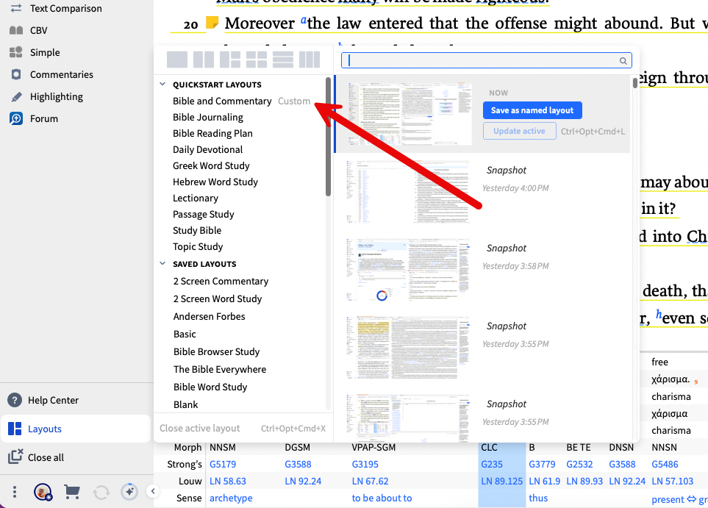This screenshot has width=708, height=508.
Task: Collapse the sidebar with the arrow button
Action: pyautogui.click(x=153, y=491)
